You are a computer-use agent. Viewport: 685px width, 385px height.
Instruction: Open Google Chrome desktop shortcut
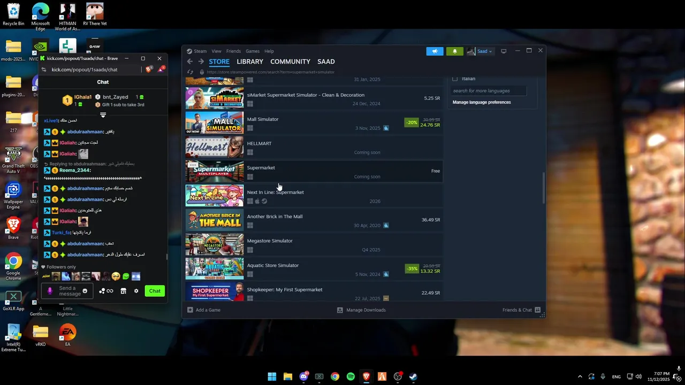(x=13, y=266)
